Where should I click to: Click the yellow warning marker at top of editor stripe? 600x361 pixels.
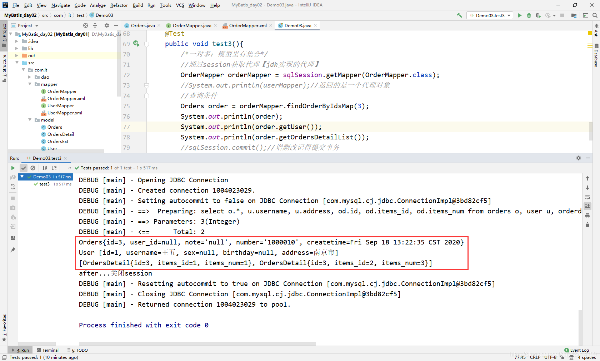click(x=590, y=33)
